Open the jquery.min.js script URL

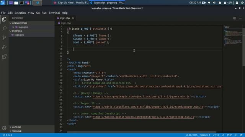141,97
